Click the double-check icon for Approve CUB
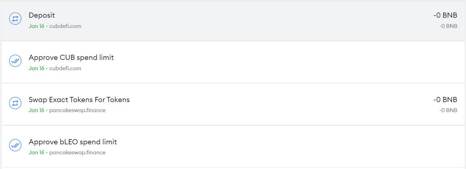466x169 pixels. 15,61
